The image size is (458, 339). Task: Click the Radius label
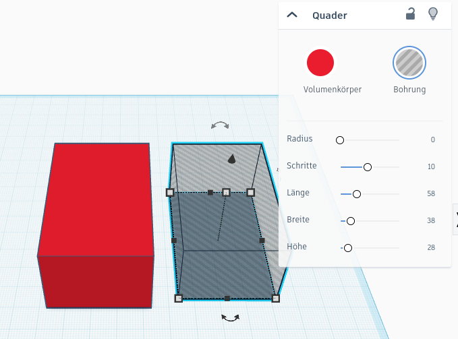click(299, 139)
